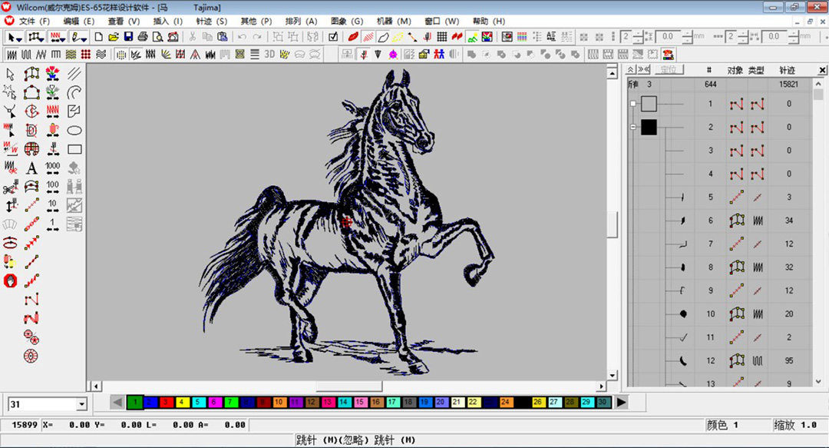Toggle the checkbox beside object 1
Screen dimensions: 829x448
click(x=632, y=104)
